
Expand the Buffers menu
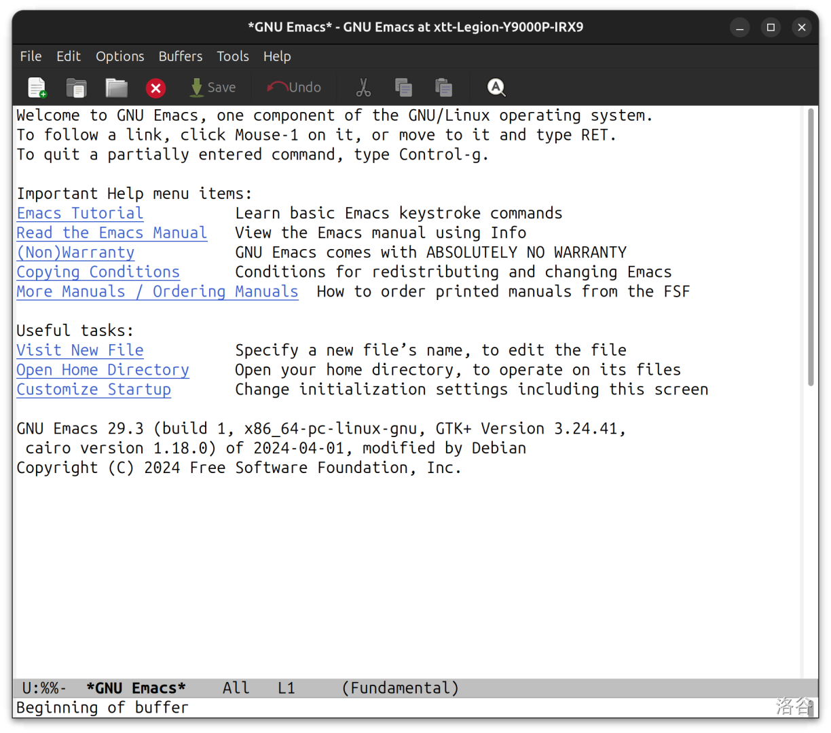[180, 56]
